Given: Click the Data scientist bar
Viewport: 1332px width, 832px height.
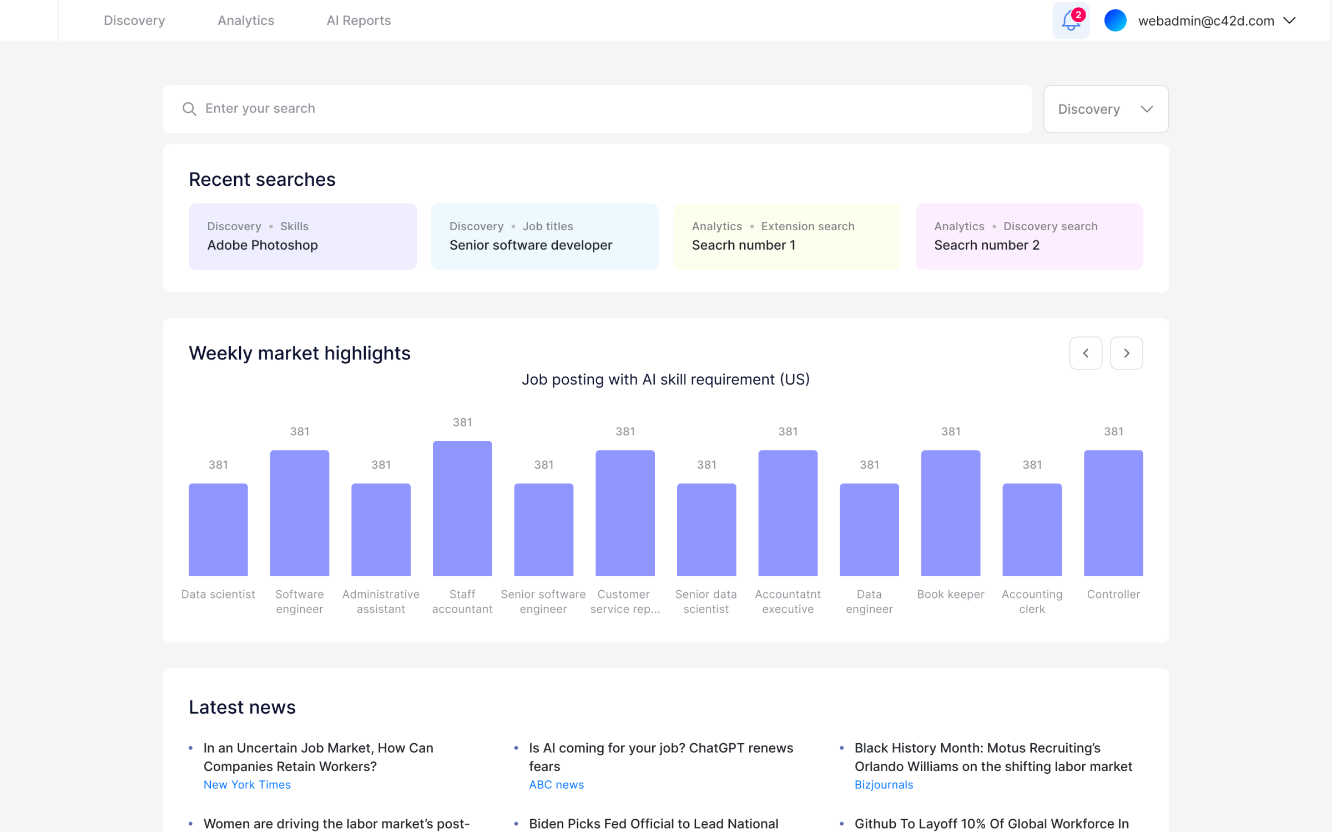Looking at the screenshot, I should [x=218, y=529].
